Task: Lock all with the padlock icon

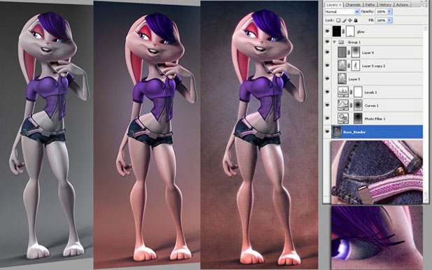Action: pos(356,20)
